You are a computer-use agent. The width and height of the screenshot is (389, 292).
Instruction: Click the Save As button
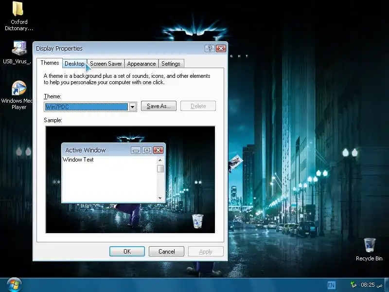click(x=159, y=106)
